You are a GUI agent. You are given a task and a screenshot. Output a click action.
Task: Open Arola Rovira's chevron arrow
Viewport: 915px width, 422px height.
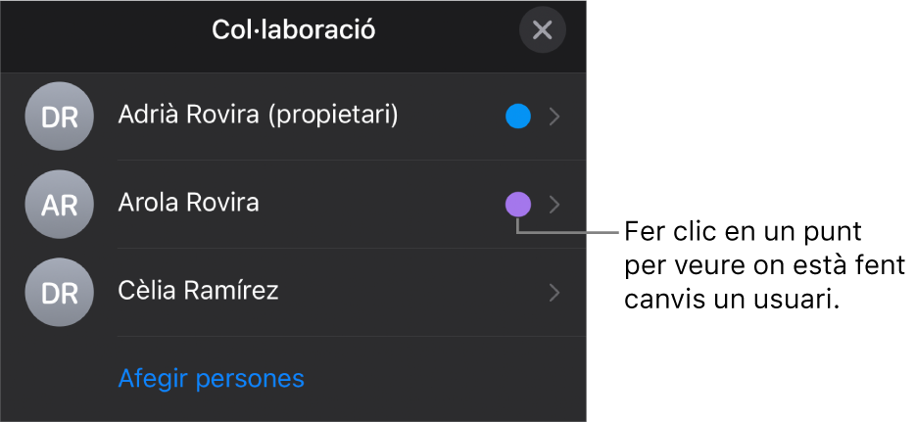pyautogui.click(x=554, y=205)
